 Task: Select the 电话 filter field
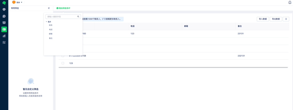(51, 30)
